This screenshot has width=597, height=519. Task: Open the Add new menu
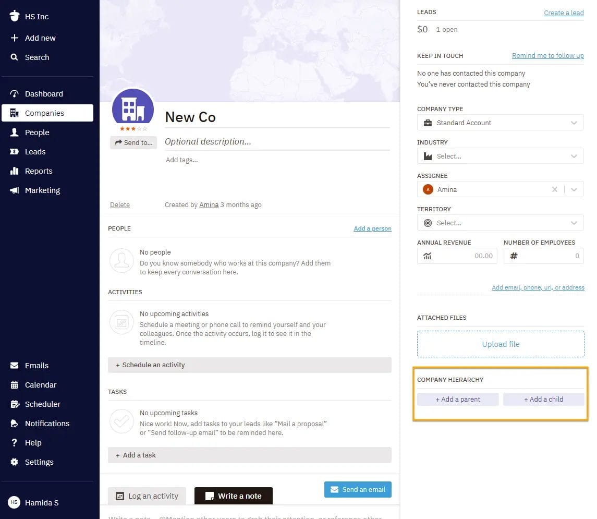[x=40, y=38]
